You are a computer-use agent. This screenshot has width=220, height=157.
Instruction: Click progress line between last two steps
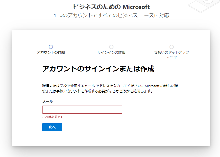(x=141, y=47)
